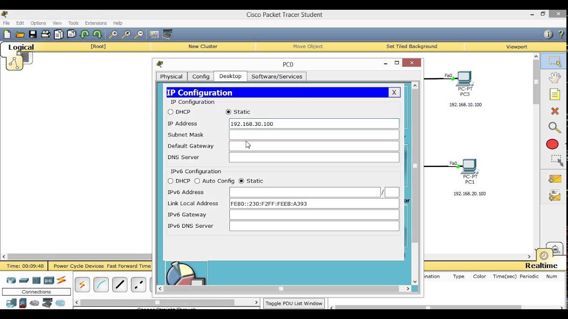This screenshot has width=568, height=319.
Task: Pick the Console cable connection
Action: [101, 285]
